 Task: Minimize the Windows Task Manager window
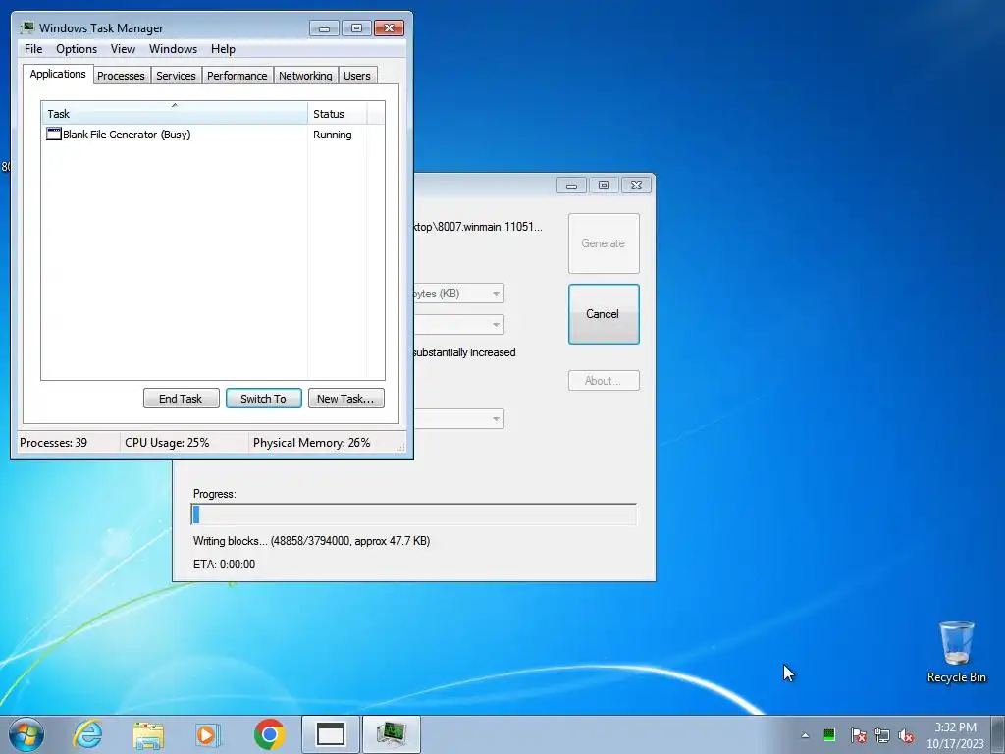[x=324, y=28]
